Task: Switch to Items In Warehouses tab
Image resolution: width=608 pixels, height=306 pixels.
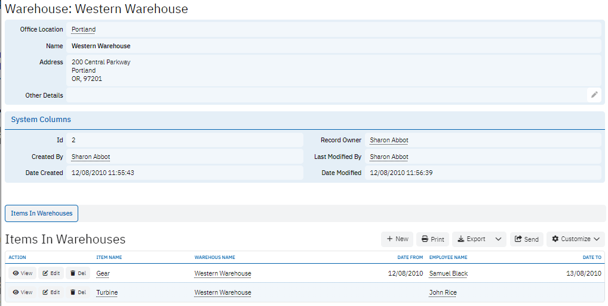Action: pyautogui.click(x=41, y=213)
